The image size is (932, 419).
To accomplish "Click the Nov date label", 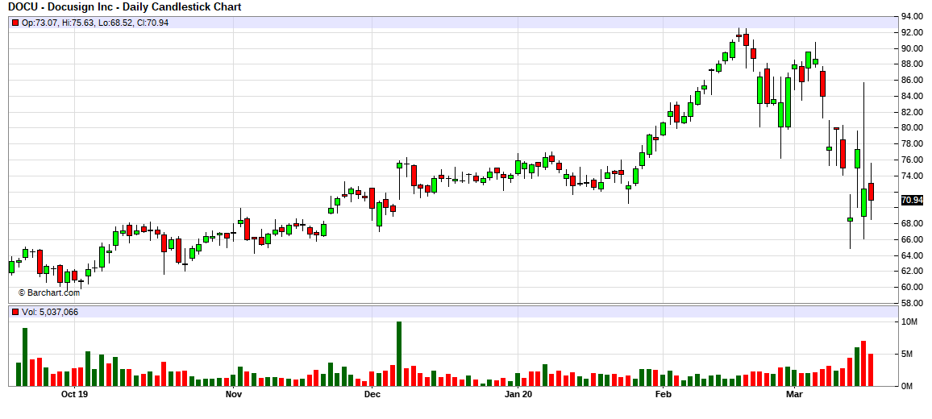I will (x=234, y=394).
